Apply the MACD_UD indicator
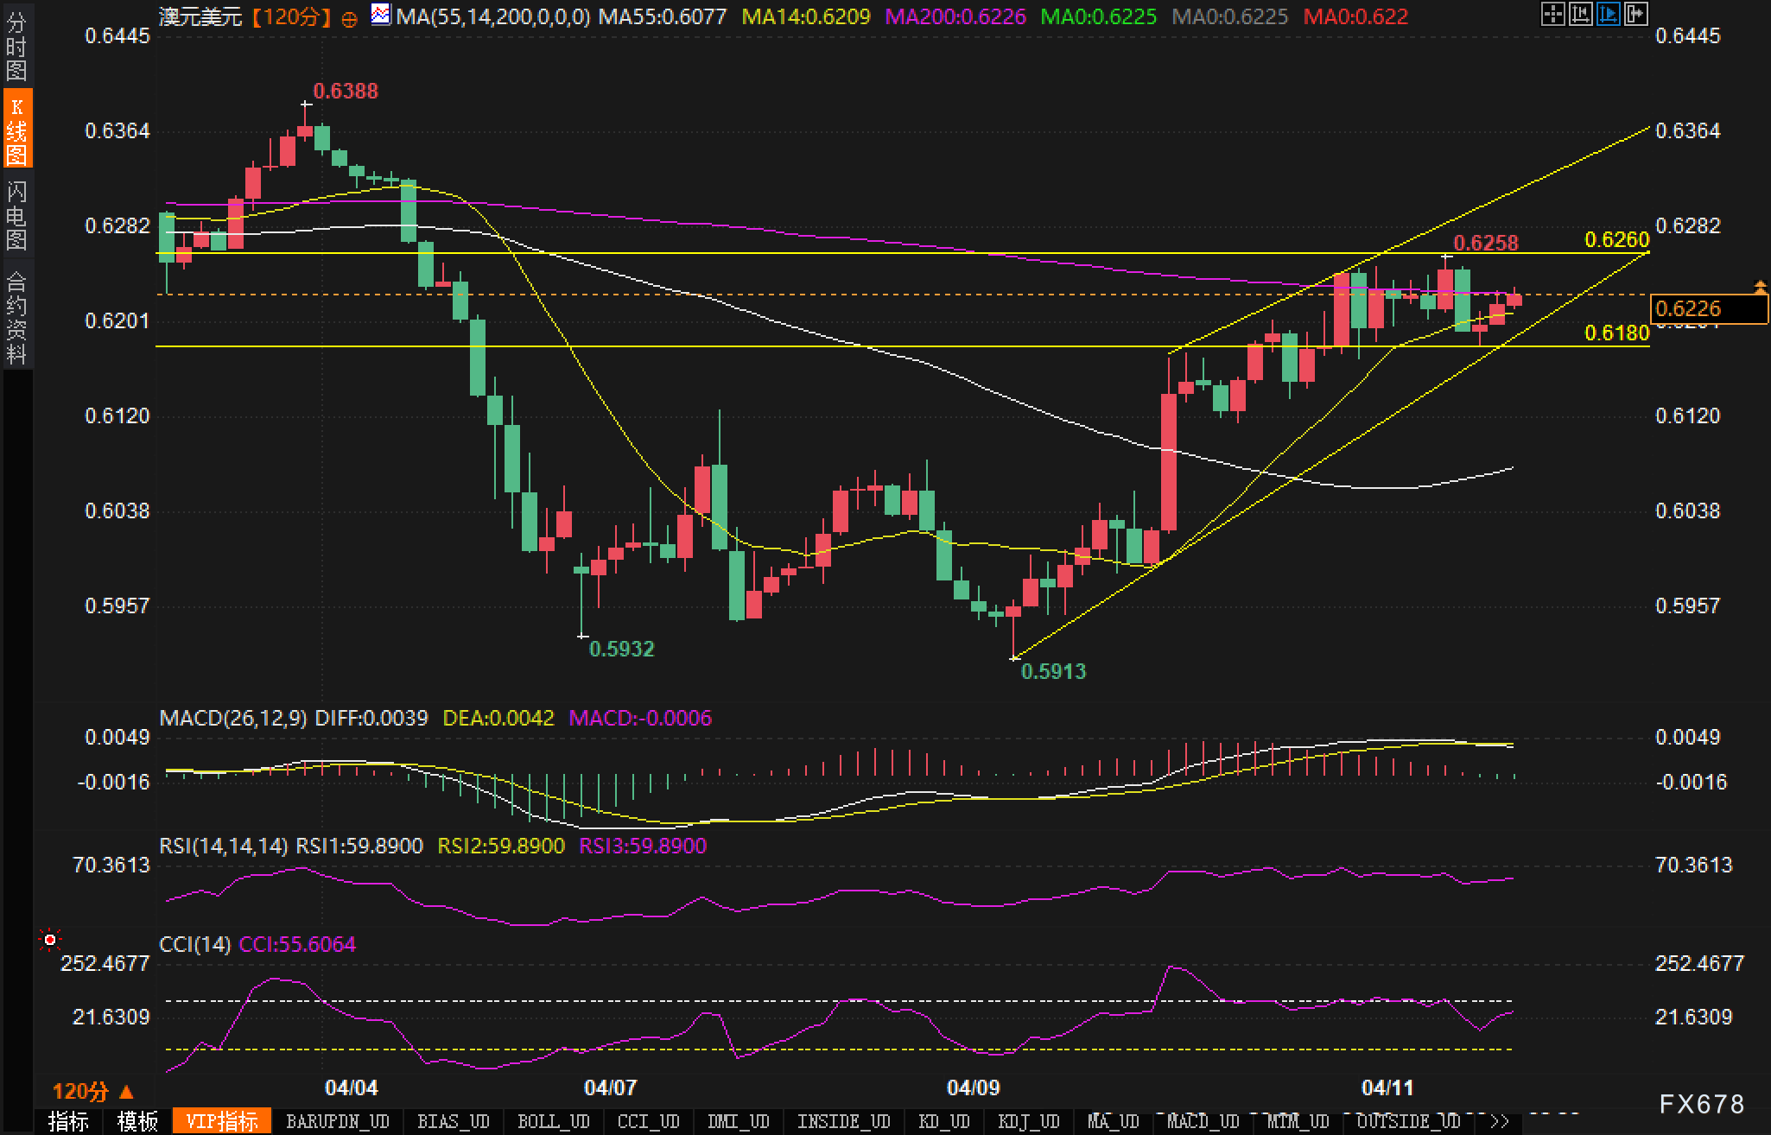 pos(1203,1121)
